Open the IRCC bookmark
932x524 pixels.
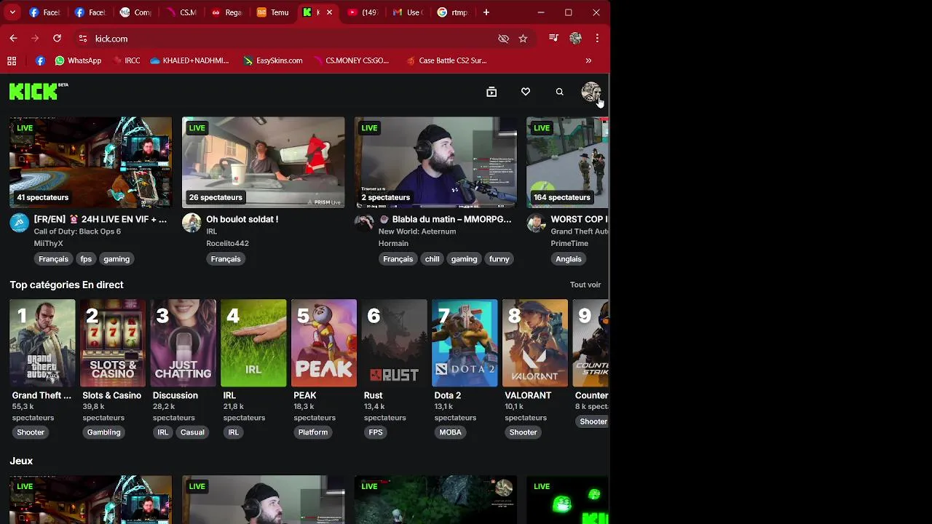[x=126, y=60]
